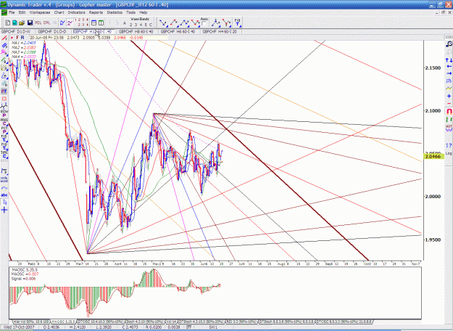Click the DPL toolbar button

(47, 23)
